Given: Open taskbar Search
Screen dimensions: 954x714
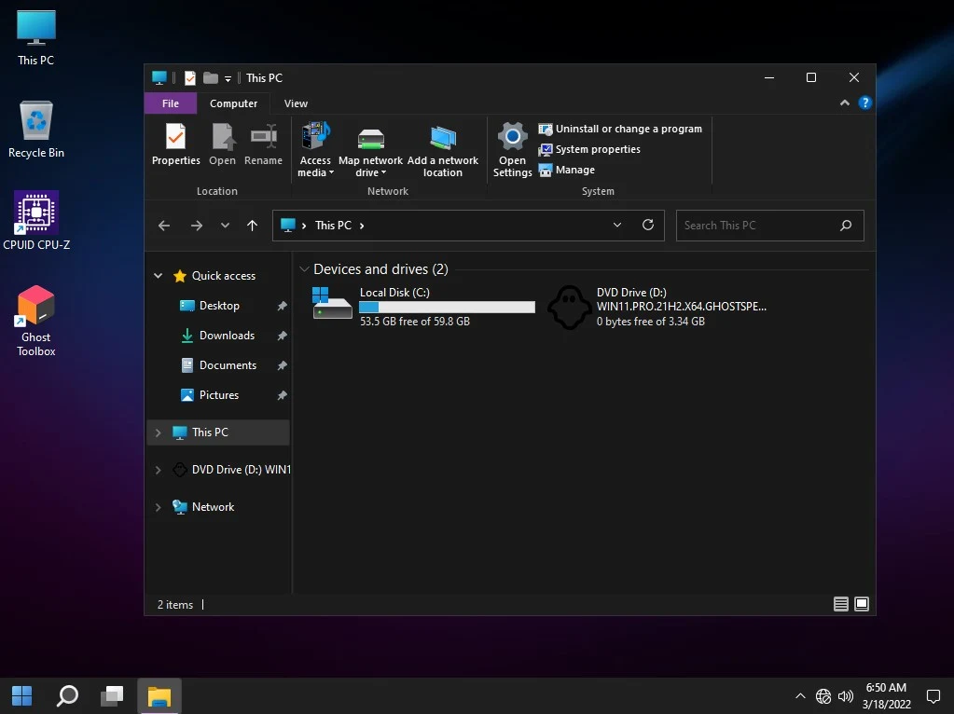Looking at the screenshot, I should [x=67, y=695].
